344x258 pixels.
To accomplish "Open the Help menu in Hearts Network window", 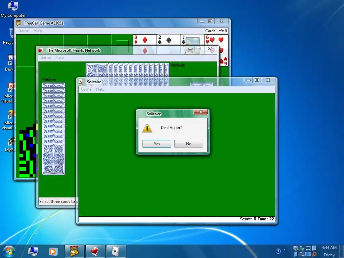I will tap(59, 57).
